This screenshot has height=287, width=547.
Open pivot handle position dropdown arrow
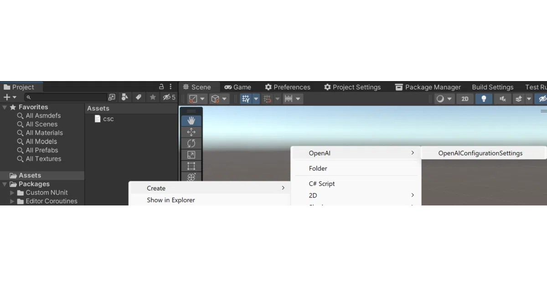(202, 99)
